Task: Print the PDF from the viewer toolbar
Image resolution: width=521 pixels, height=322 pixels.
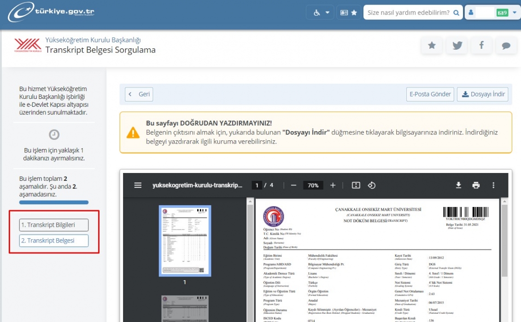Action: 476,185
